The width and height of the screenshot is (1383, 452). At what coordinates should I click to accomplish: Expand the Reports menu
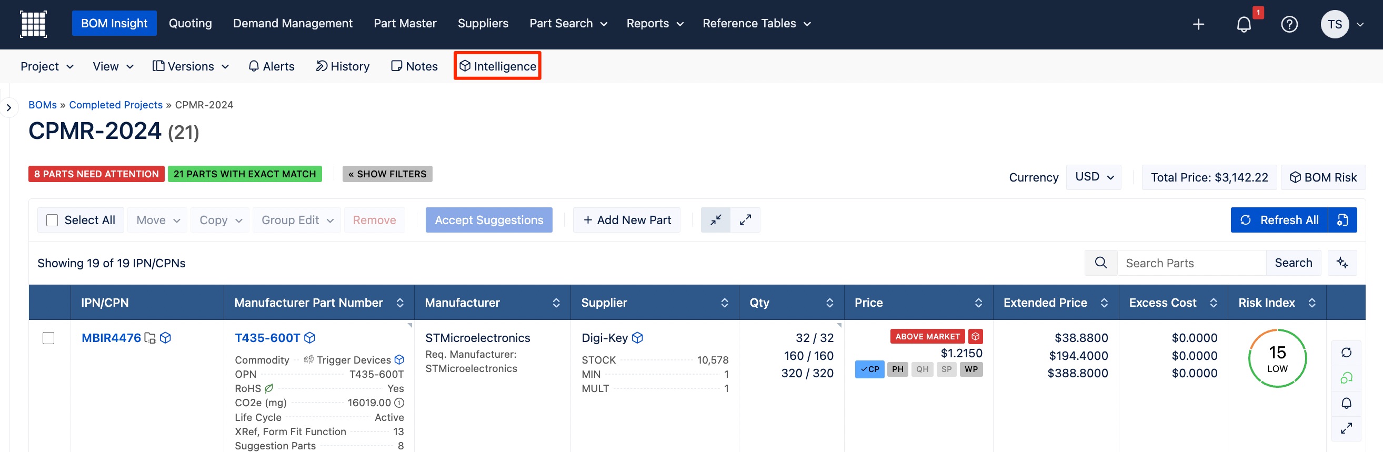pyautogui.click(x=655, y=24)
